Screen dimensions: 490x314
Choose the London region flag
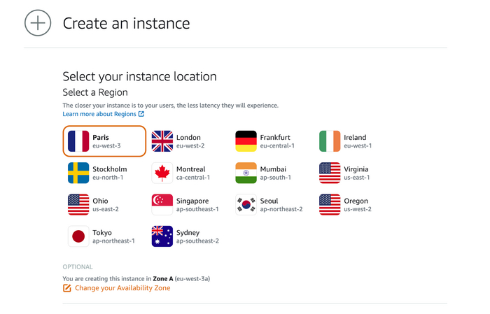(162, 141)
